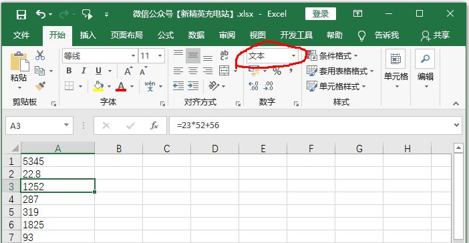Toggle italic formatting
The image size is (469, 243).
(84, 71)
